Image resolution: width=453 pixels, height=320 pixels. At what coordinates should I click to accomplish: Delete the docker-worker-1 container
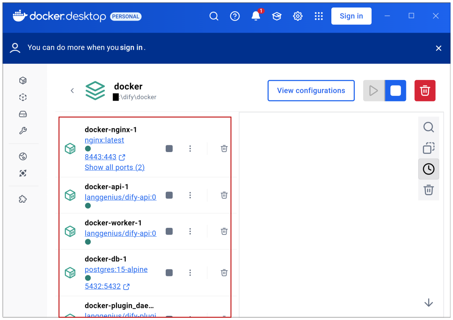pos(224,232)
